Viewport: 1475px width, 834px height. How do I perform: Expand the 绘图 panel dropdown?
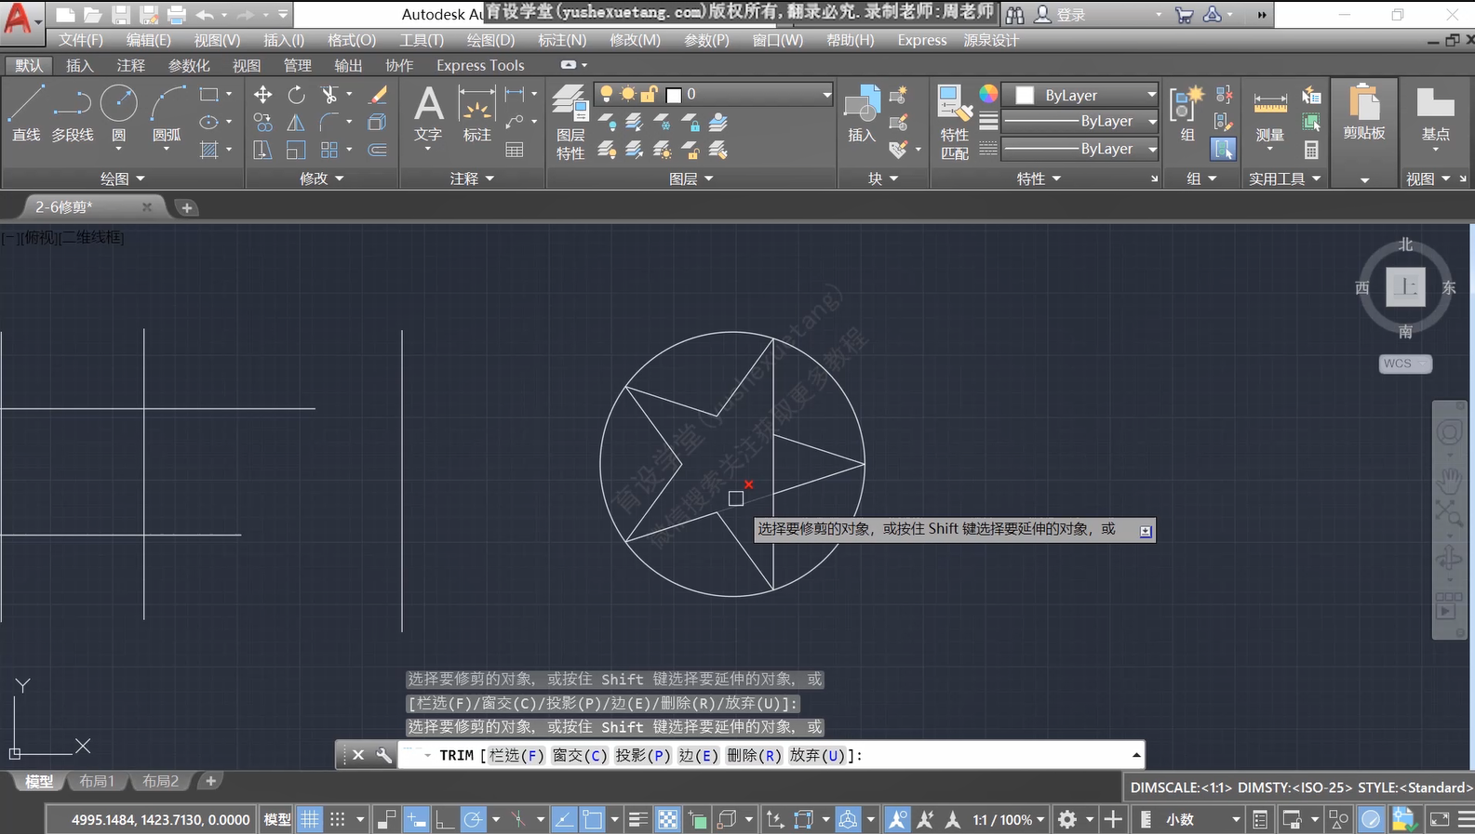(x=123, y=179)
